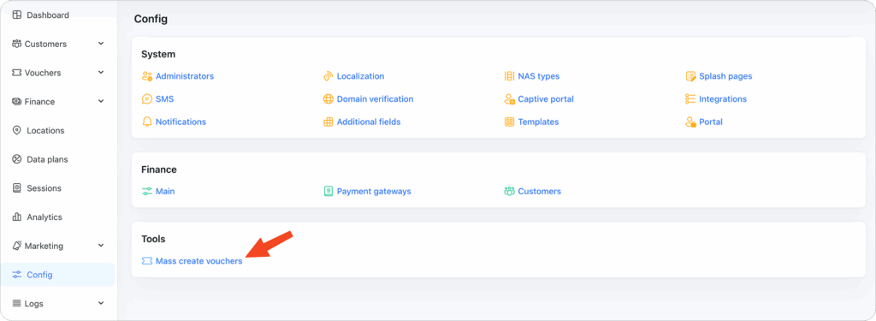
Task: Open the Templates link
Action: (x=539, y=122)
